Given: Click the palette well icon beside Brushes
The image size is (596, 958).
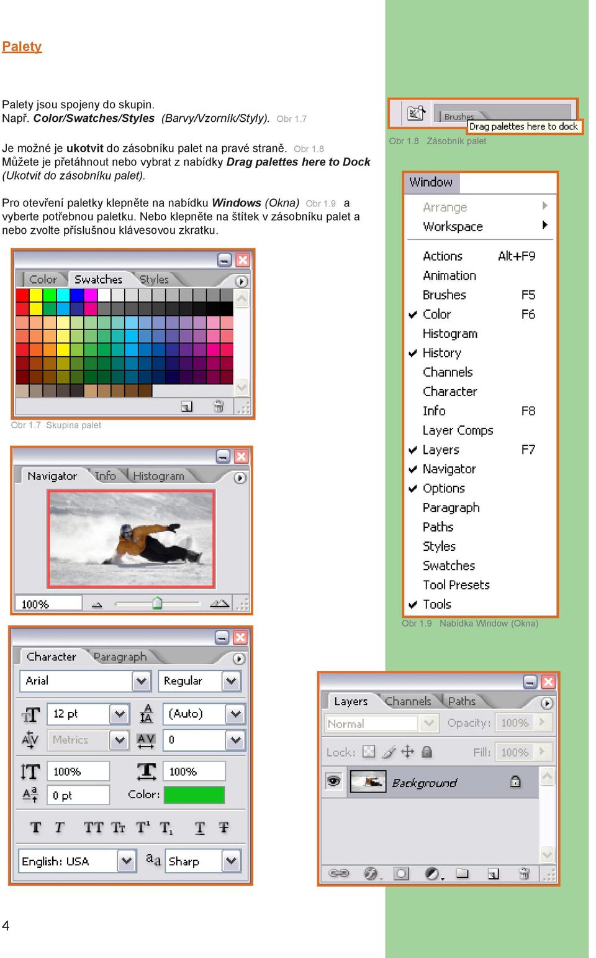Looking at the screenshot, I should click(x=415, y=113).
